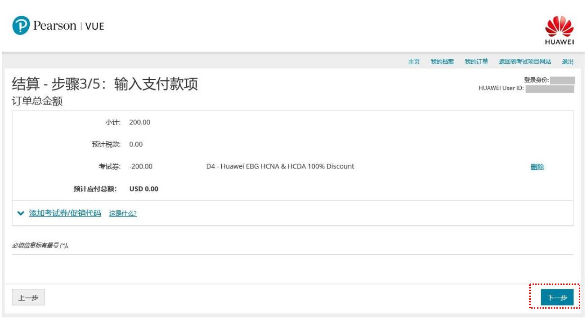587x319 pixels.
Task: Open 我的订单 in the navigation bar
Action: tap(476, 62)
